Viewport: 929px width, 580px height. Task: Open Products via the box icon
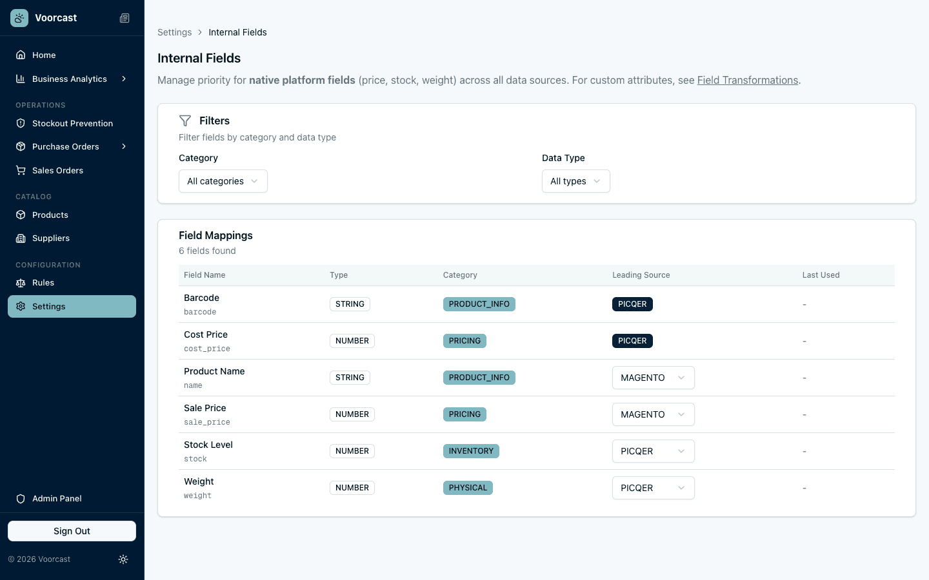click(x=20, y=215)
